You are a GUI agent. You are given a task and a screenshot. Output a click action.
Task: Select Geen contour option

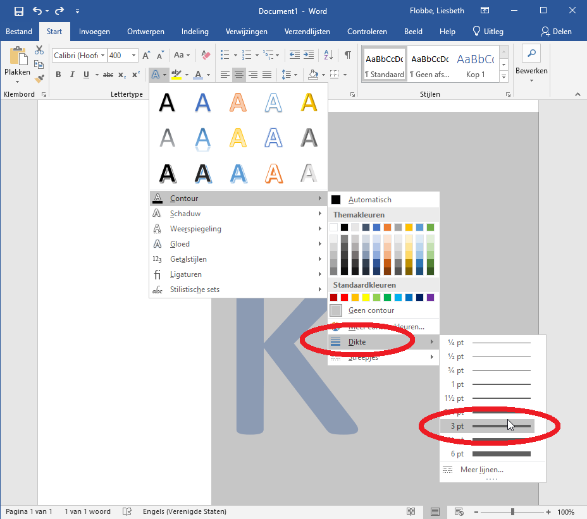click(383, 310)
